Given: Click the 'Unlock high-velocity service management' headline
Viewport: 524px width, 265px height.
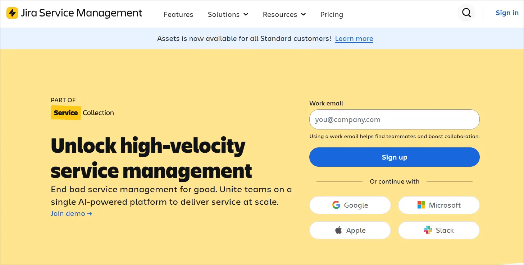Looking at the screenshot, I should (151, 158).
